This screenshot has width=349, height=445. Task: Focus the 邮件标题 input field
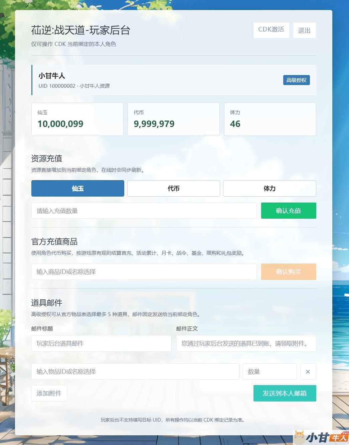(x=101, y=343)
